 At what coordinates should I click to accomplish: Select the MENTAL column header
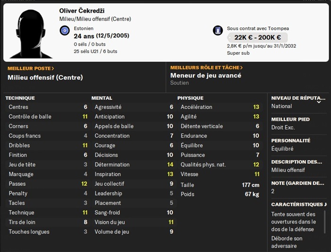tap(102, 98)
